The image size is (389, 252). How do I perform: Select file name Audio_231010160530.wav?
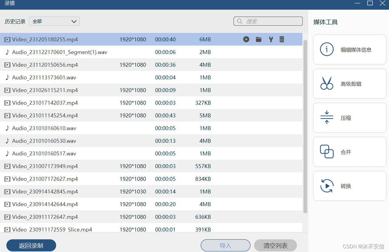(x=44, y=141)
